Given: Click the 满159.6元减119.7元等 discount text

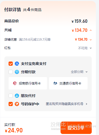Looking at the screenshot, I should [35, 40].
